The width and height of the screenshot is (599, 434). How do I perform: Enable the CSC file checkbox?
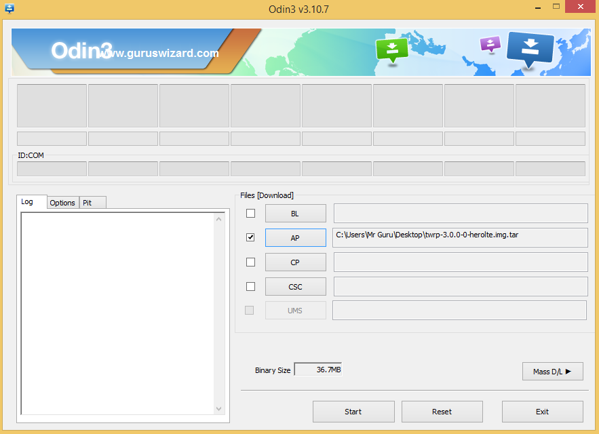250,286
